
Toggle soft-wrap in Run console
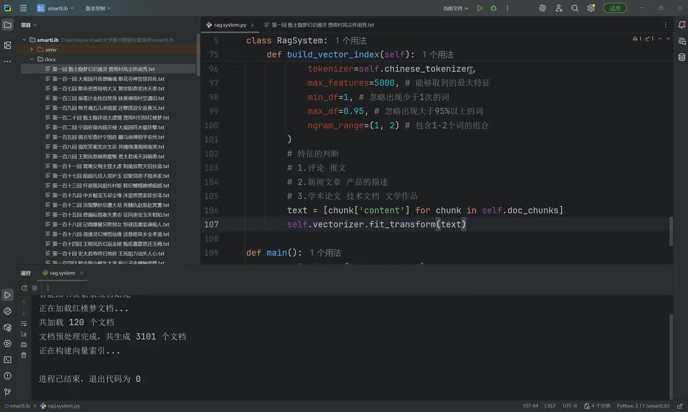[23, 323]
